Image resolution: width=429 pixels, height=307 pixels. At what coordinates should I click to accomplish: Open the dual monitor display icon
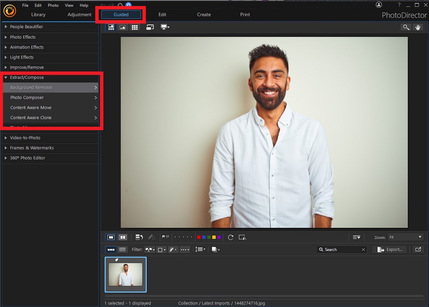(165, 27)
